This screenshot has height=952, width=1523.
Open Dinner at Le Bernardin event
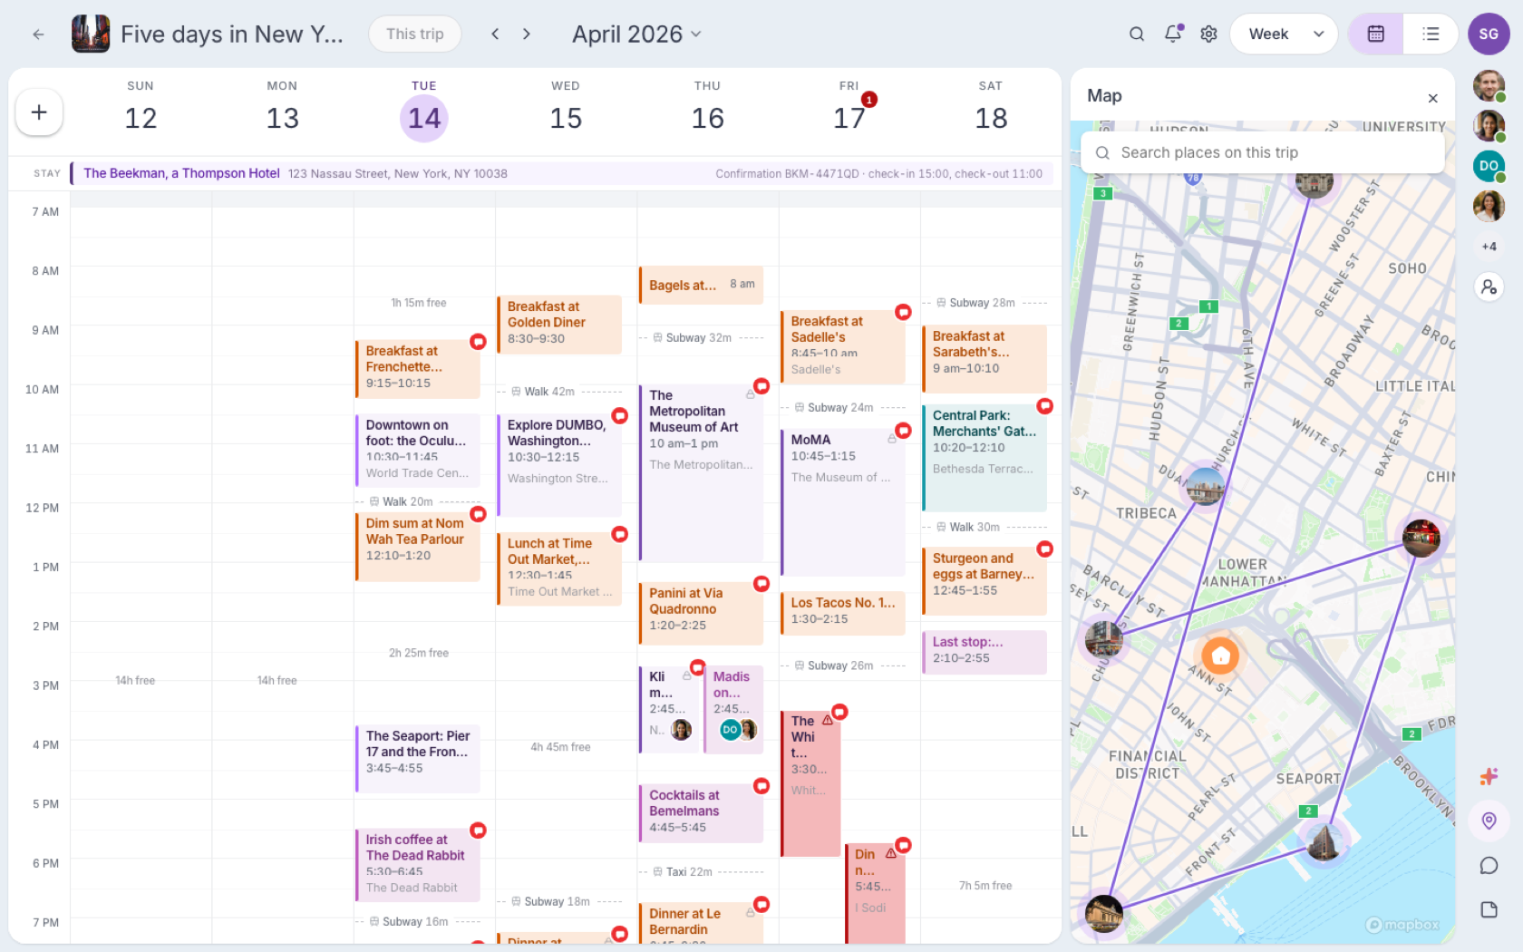click(x=700, y=922)
